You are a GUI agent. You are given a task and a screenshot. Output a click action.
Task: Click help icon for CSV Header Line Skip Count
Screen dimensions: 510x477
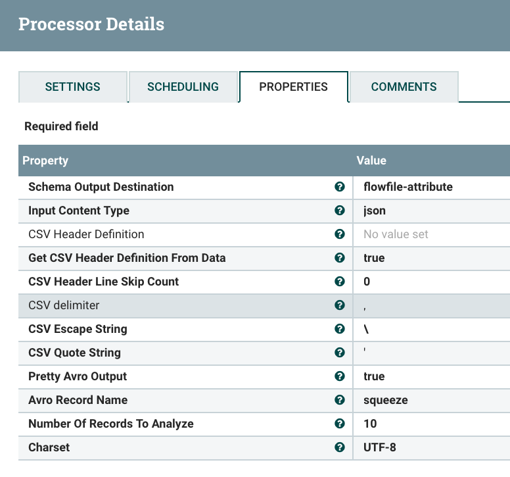coord(340,282)
